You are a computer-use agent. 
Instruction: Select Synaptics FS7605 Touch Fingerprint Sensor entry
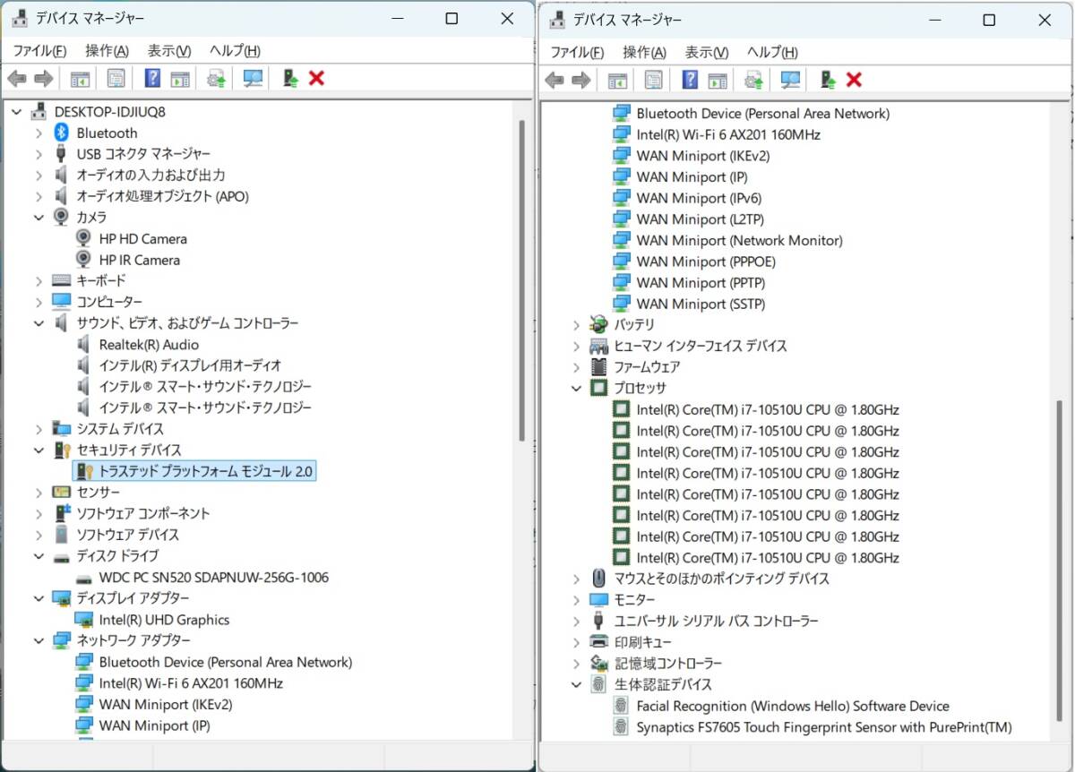[823, 727]
